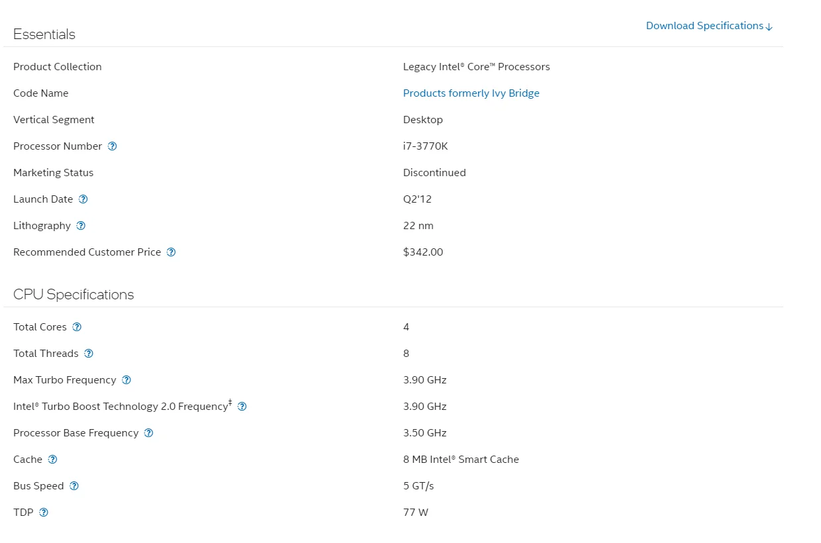
Task: Click the help icon beside Max Turbo Frequency
Action: (x=126, y=380)
